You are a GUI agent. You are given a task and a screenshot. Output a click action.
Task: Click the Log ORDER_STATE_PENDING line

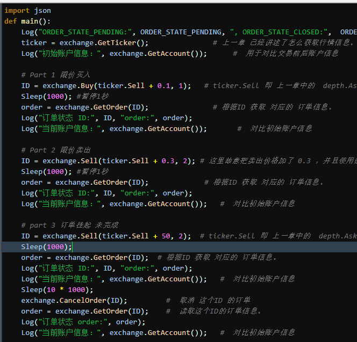189,32
